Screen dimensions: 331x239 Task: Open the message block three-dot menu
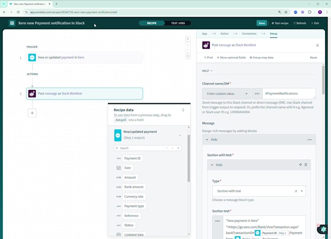tap(310, 140)
